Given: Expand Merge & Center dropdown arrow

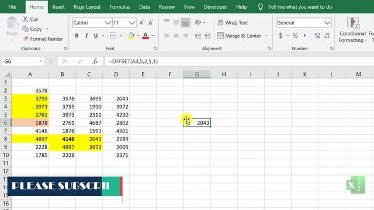Looking at the screenshot, I should pyautogui.click(x=266, y=36).
